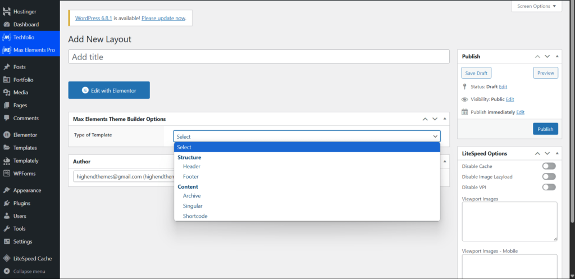
Task: Click the Save Draft button
Action: click(x=476, y=73)
